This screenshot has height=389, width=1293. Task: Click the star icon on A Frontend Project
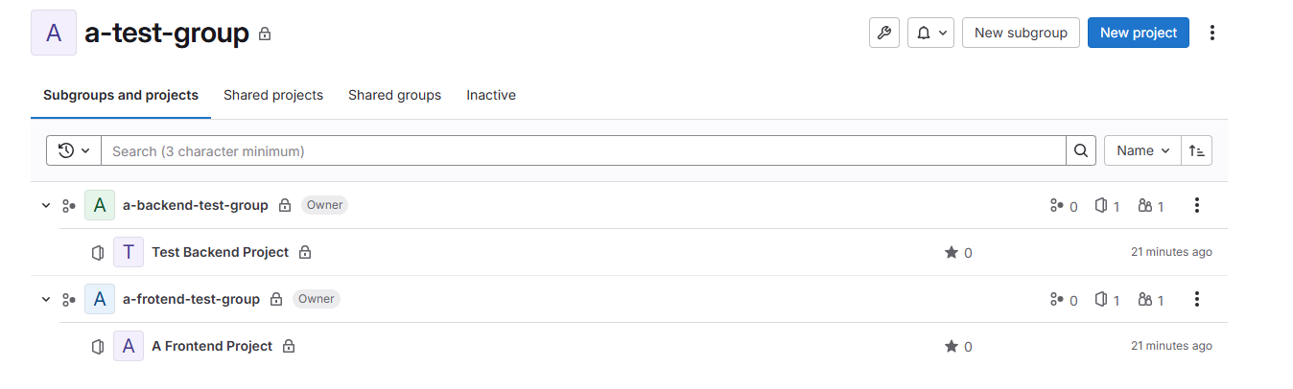(952, 347)
